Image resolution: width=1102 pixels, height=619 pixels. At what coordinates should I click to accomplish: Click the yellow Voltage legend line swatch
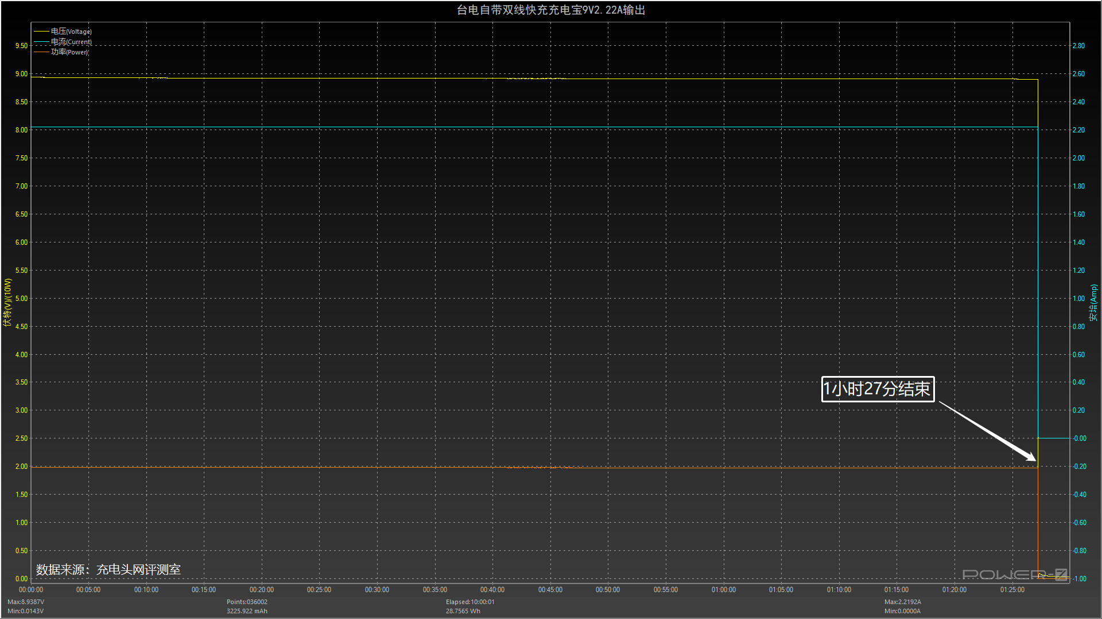pyautogui.click(x=41, y=32)
